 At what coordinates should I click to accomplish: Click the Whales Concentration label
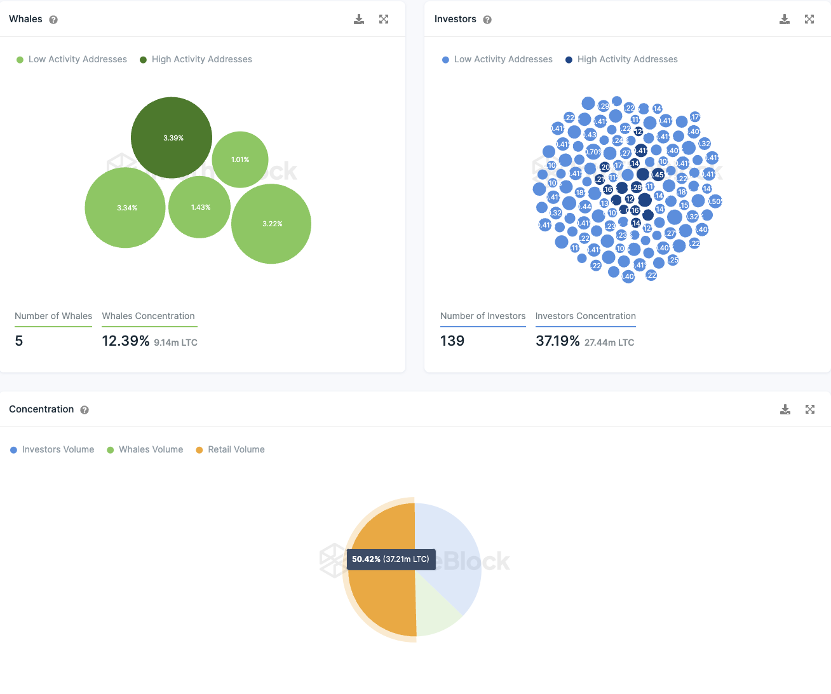149,316
